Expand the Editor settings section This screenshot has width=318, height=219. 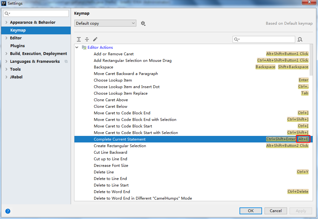[6, 38]
